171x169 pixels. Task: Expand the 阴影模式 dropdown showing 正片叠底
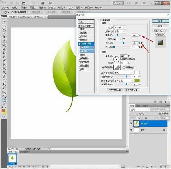[x=123, y=81]
